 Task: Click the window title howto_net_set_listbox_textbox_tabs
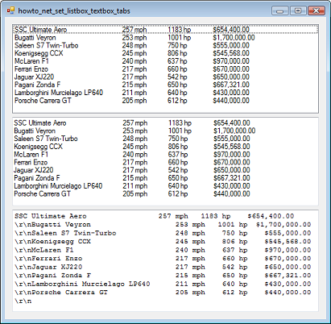(74, 11)
